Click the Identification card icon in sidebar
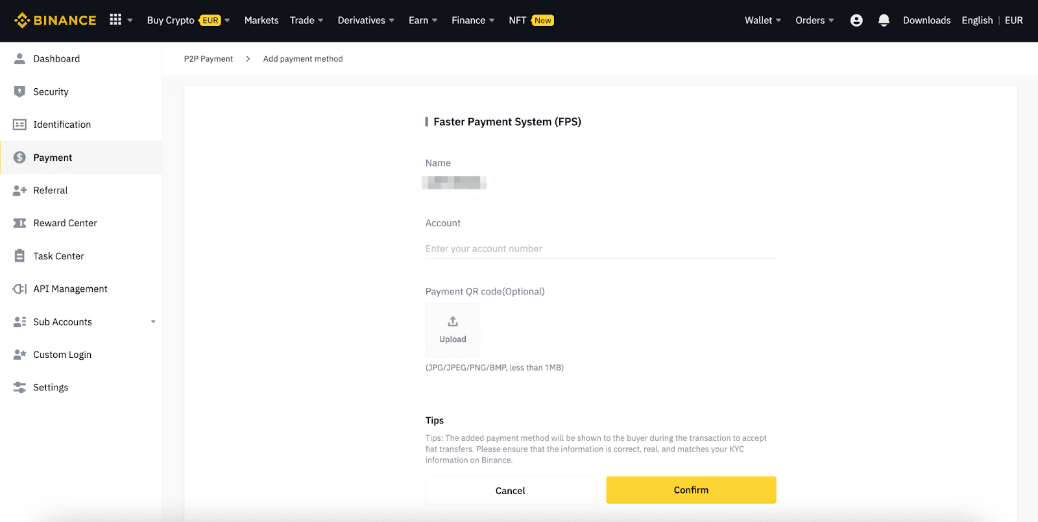 [19, 125]
